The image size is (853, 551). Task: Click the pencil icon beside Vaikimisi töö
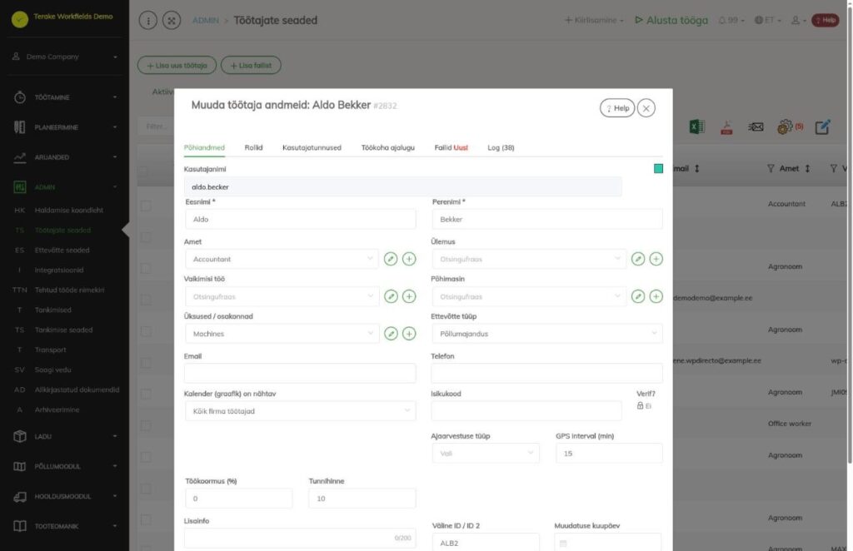(391, 296)
